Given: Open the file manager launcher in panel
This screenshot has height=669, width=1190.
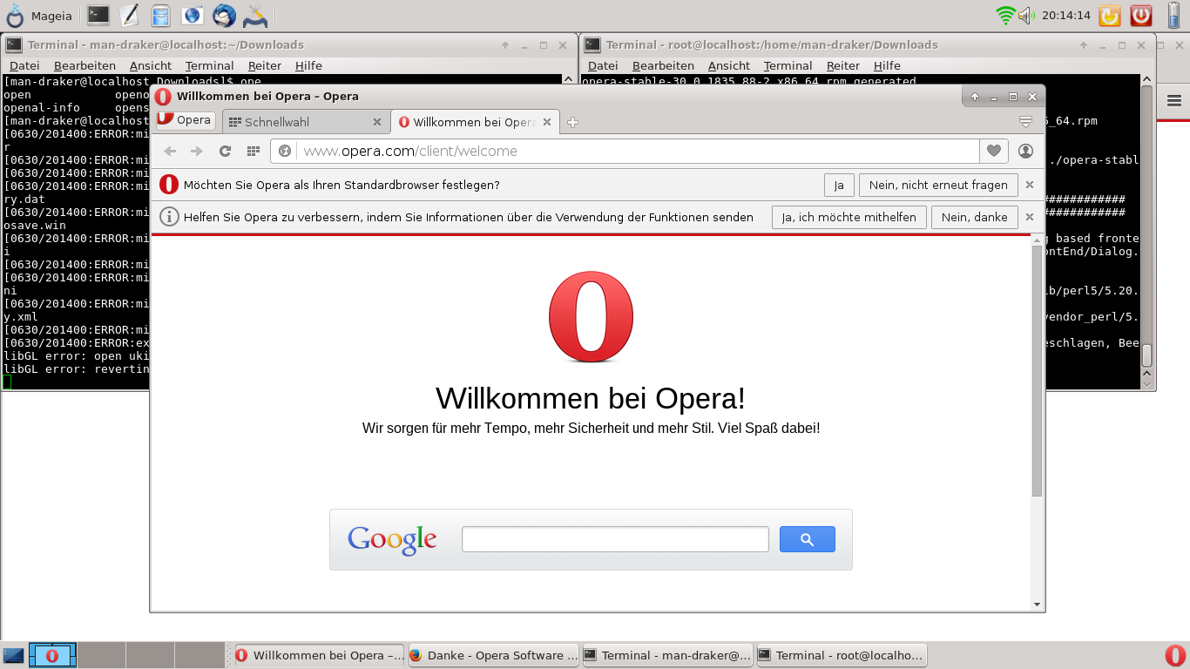Looking at the screenshot, I should pos(160,15).
